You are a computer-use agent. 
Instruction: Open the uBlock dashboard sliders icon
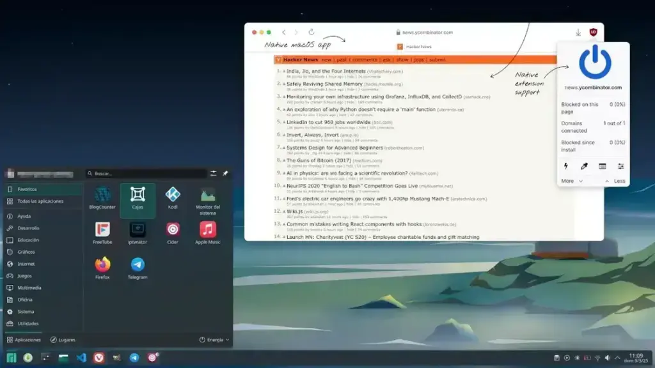[x=620, y=166]
